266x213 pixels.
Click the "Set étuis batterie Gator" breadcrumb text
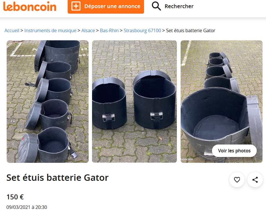click(x=190, y=30)
